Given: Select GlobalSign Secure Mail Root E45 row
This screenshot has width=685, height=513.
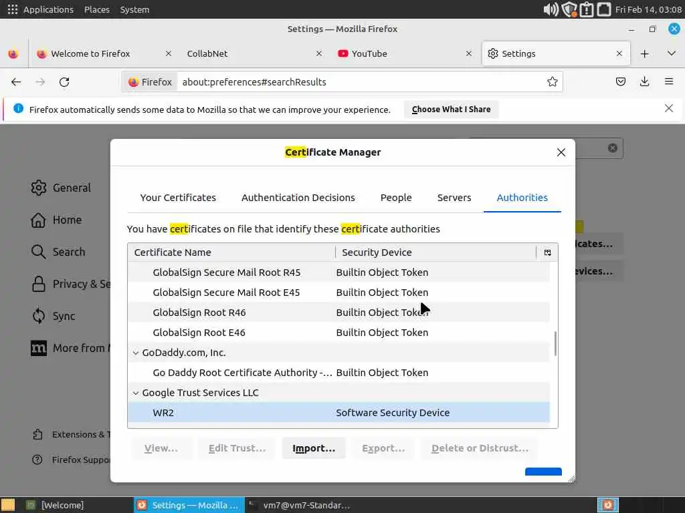Looking at the screenshot, I should (x=338, y=293).
